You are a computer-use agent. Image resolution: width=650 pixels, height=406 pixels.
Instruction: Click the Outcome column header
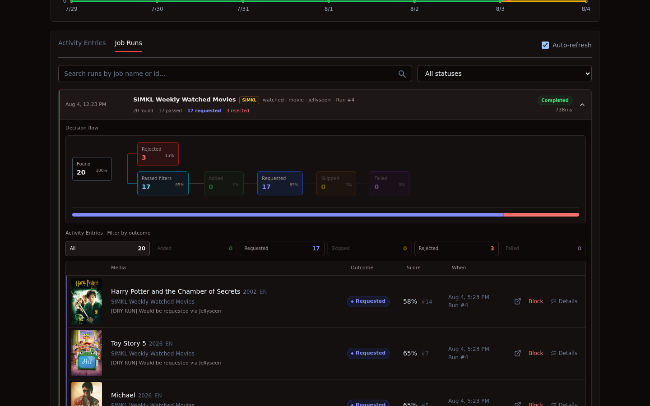point(362,268)
